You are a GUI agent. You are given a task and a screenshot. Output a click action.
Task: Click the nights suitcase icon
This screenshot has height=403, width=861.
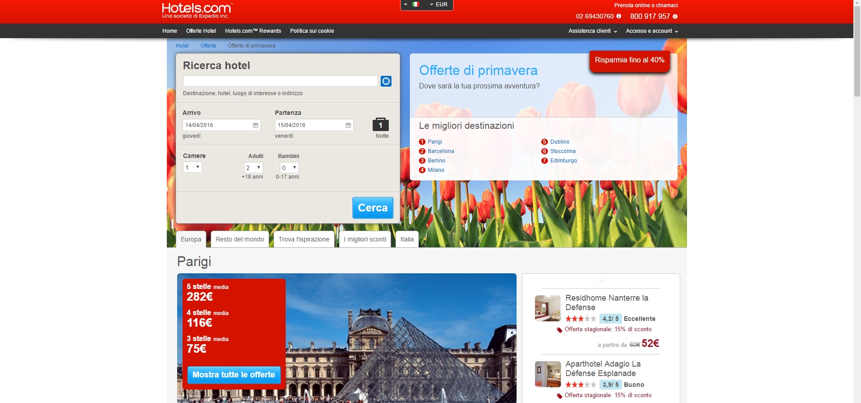[x=380, y=124]
